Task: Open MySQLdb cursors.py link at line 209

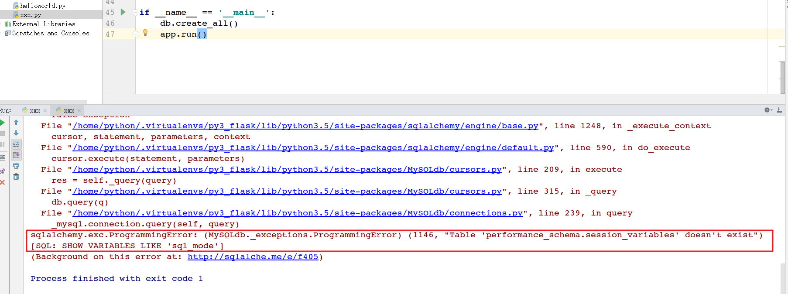Action: tap(287, 170)
